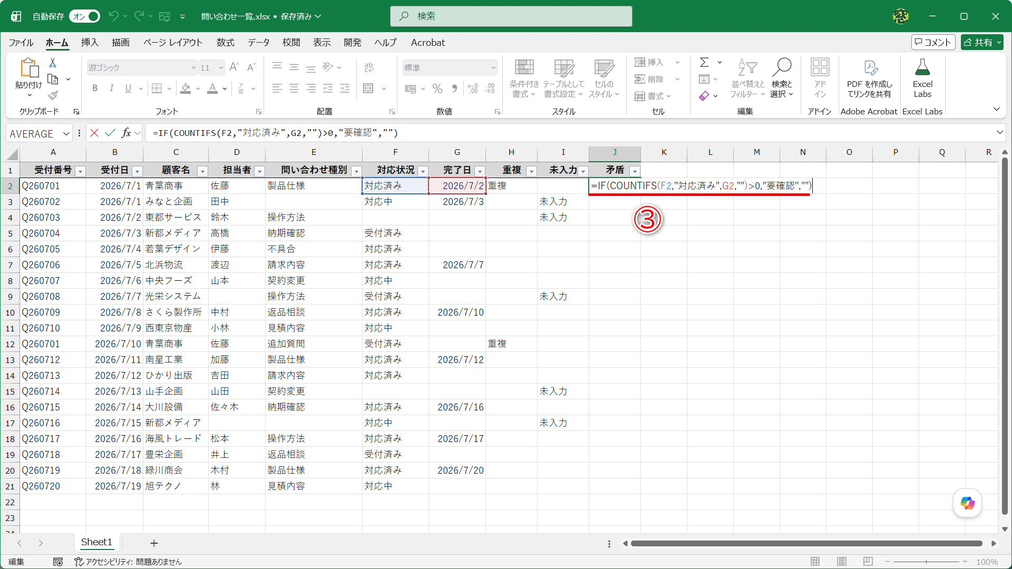Click the search box (検索)
The image size is (1012, 569).
click(x=511, y=16)
